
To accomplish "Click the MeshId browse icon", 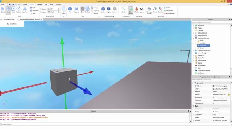I will point(229,95).
